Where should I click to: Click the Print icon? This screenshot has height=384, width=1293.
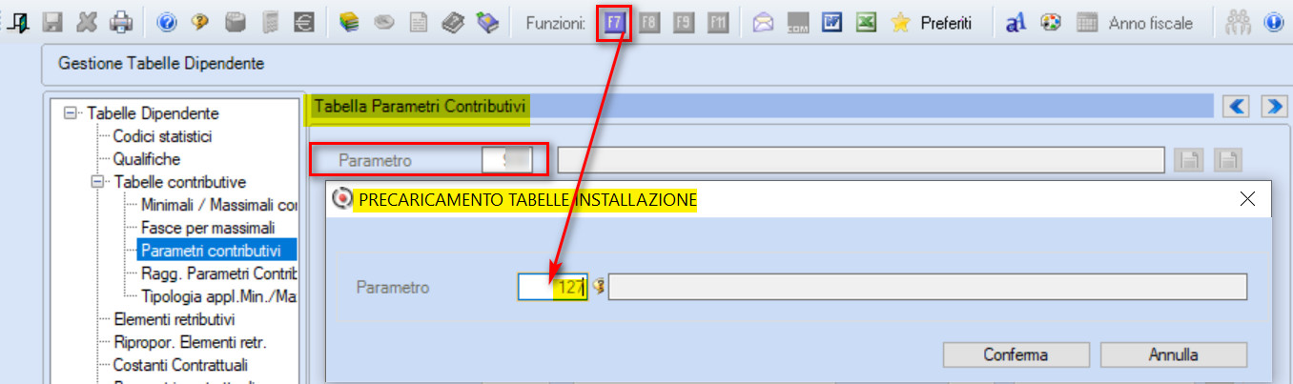(120, 21)
